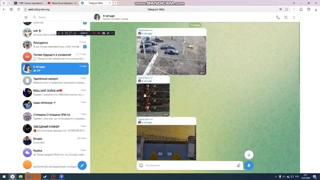This screenshot has height=180, width=320.
Task: Open the Windows Start menu
Action: (4, 176)
